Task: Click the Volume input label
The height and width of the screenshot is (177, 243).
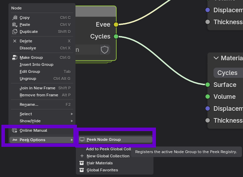Action: click(224, 97)
